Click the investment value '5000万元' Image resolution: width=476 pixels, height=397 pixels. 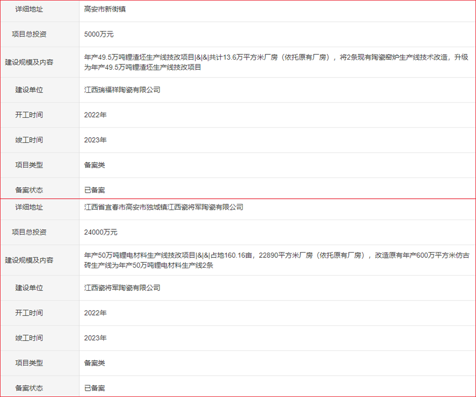tap(99, 34)
